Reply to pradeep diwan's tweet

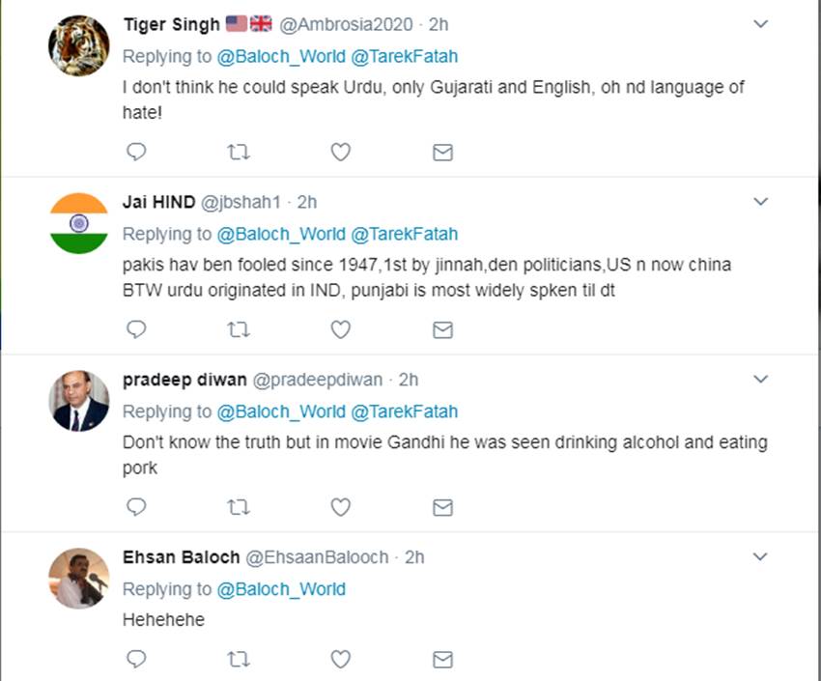click(x=137, y=507)
